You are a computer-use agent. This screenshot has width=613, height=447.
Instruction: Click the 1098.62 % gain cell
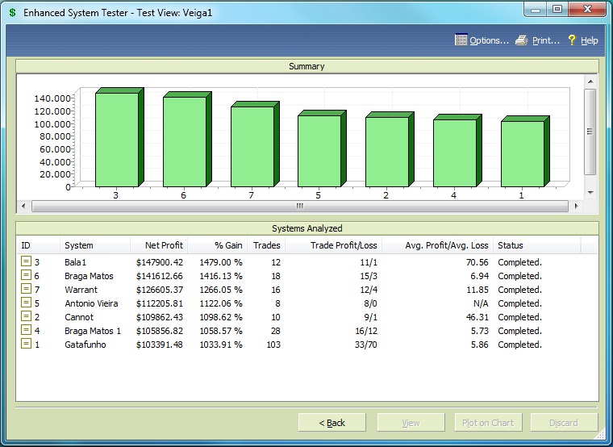coord(221,317)
